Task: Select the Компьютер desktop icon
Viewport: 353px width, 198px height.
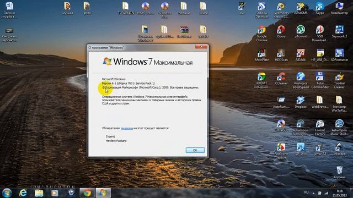Action: (339, 8)
